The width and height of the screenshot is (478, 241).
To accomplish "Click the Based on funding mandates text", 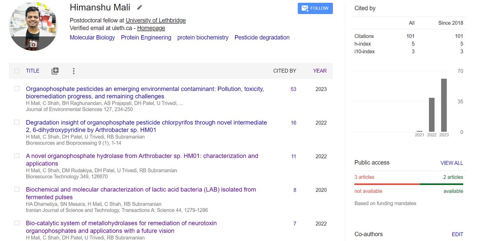I will [x=385, y=203].
